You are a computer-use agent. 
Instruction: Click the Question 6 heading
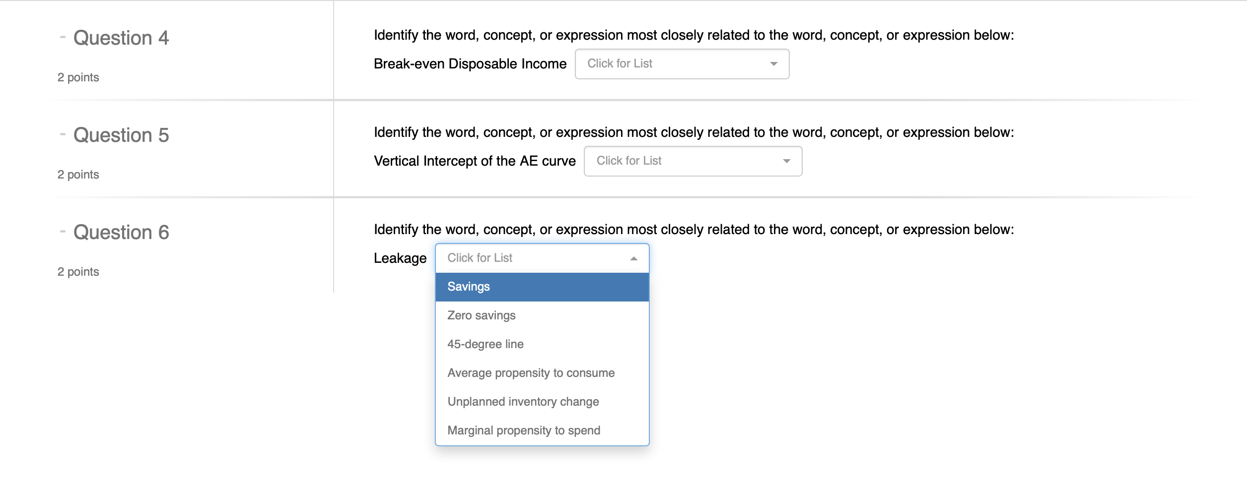click(x=122, y=231)
